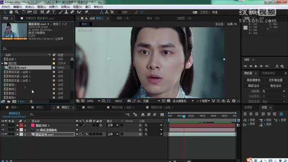288x162 pixels.
Task: Select the Horizontal Type tool
Action: pos(54,12)
